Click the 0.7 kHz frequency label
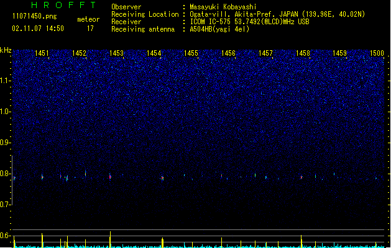Image resolution: width=391 pixels, height=248 pixels. click(x=6, y=205)
